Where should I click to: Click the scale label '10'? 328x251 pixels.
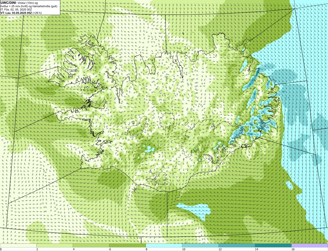183,249
